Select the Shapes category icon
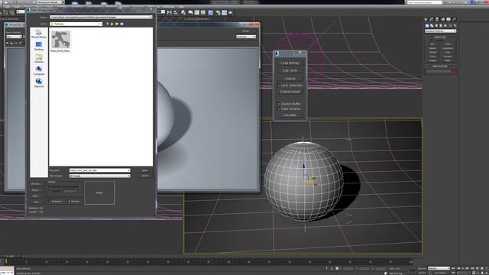 coord(432,25)
